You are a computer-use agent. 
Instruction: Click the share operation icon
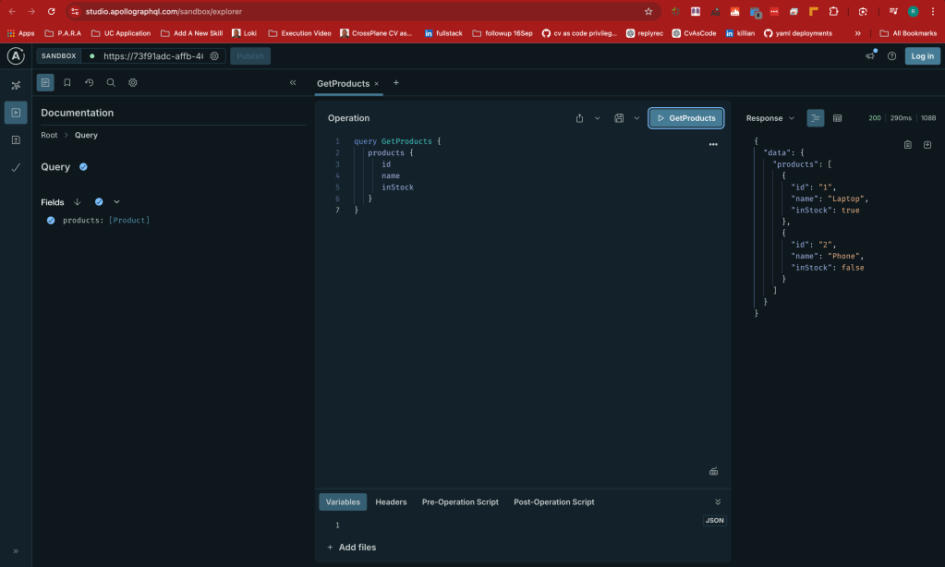click(x=580, y=118)
